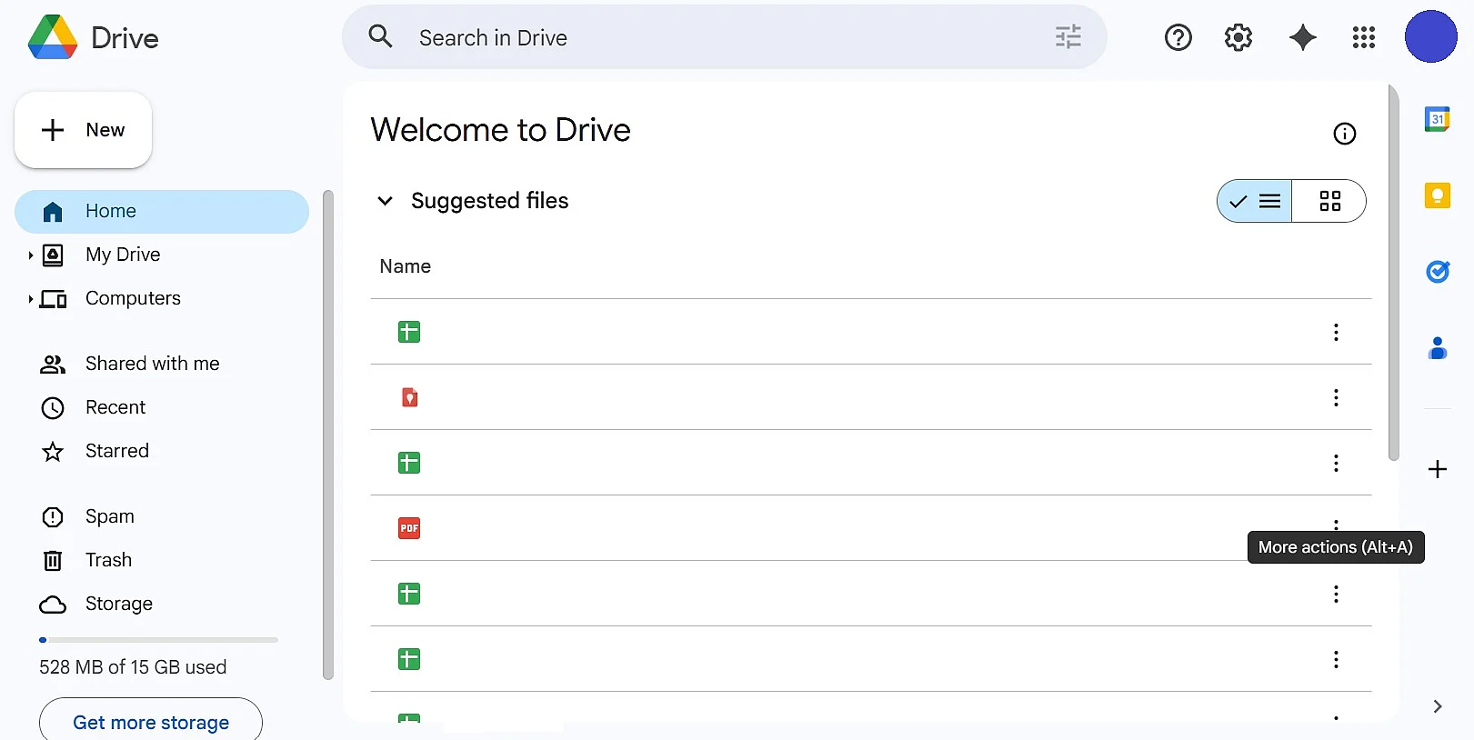Open Google Keep side panel

click(x=1438, y=195)
